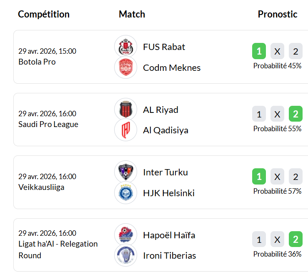
Task: Click the Compétition column header
Action: tap(44, 14)
